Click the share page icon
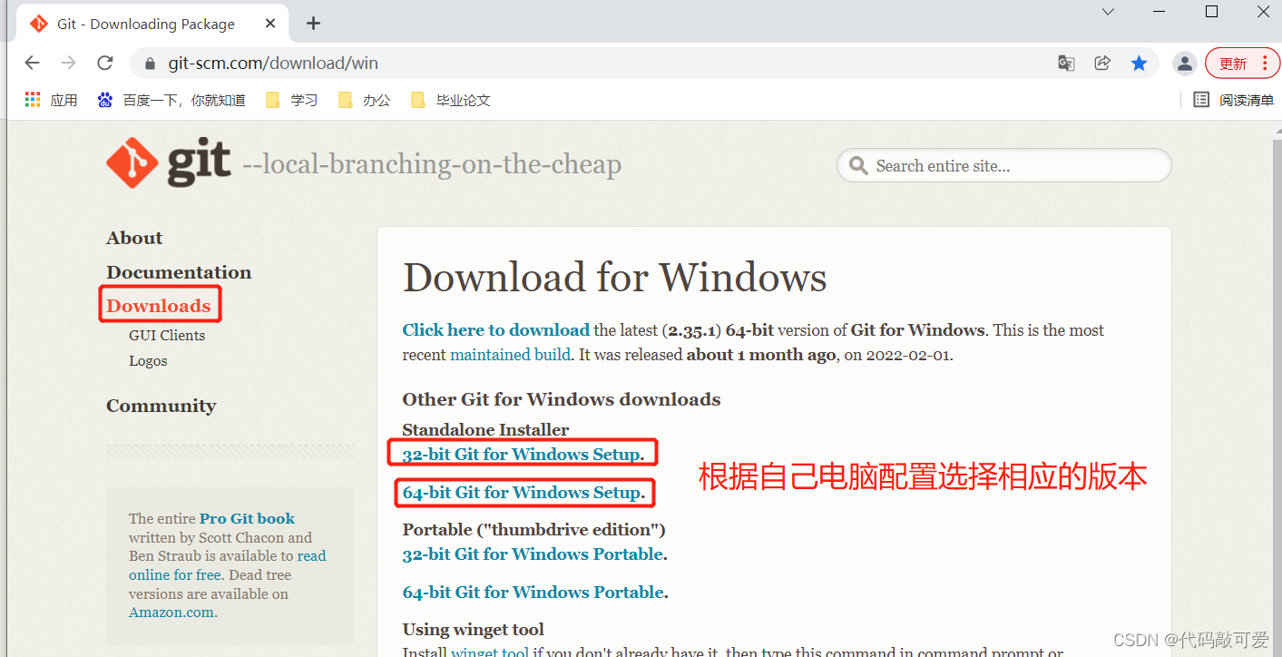 point(1102,63)
